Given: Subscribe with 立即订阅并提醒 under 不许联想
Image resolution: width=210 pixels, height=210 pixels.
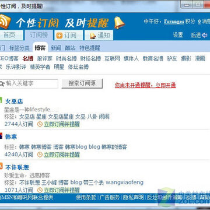Looking at the screenshot, I should pos(62,190).
